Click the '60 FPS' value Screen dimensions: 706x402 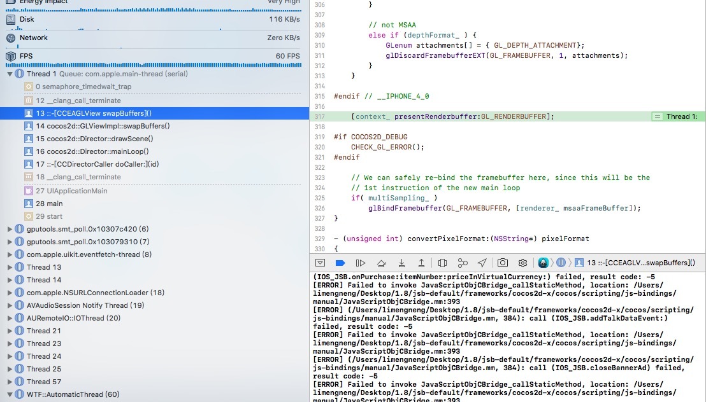288,56
